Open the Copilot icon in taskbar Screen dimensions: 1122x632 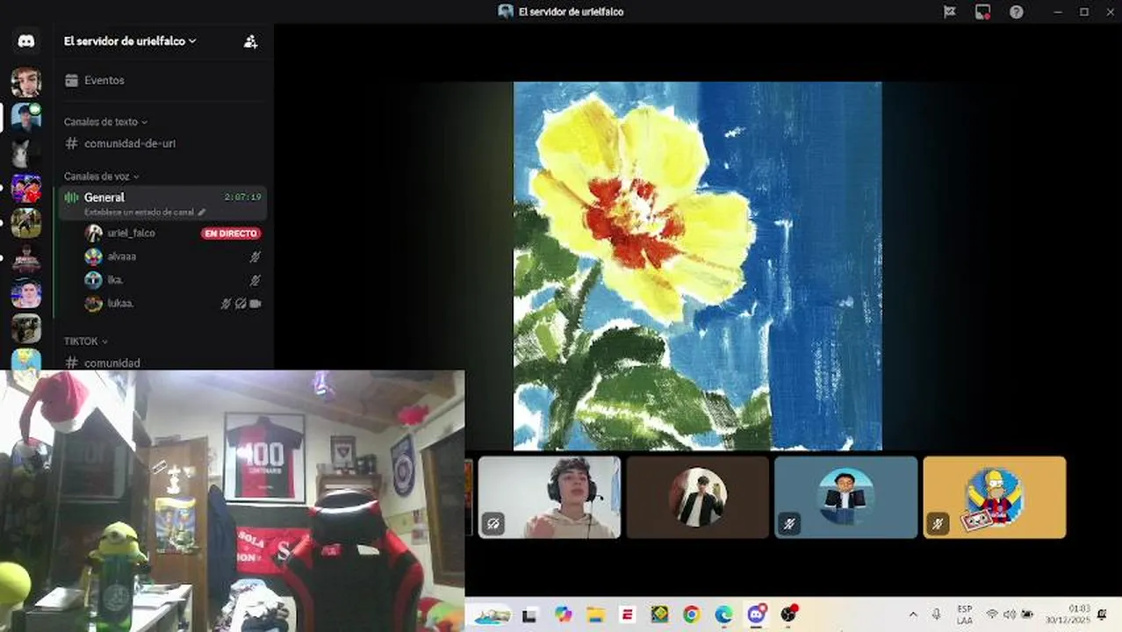pyautogui.click(x=563, y=614)
